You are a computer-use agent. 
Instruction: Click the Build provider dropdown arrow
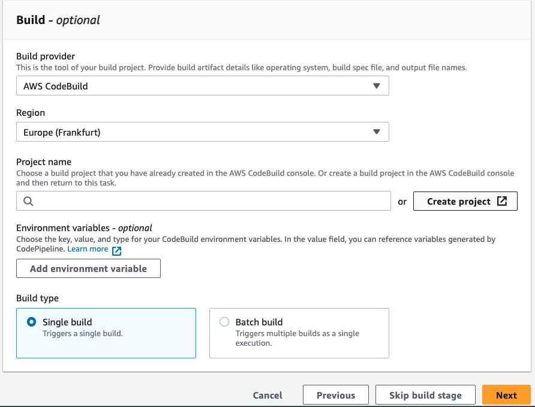click(376, 86)
